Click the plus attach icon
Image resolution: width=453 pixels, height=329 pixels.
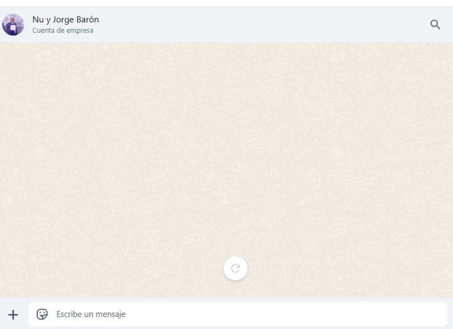13,315
